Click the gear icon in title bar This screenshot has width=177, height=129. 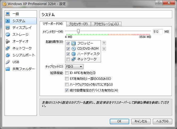[x=4, y=4]
